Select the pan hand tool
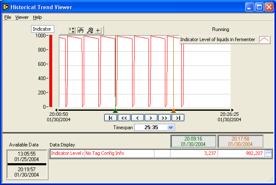276x185 pixels. coord(81,30)
